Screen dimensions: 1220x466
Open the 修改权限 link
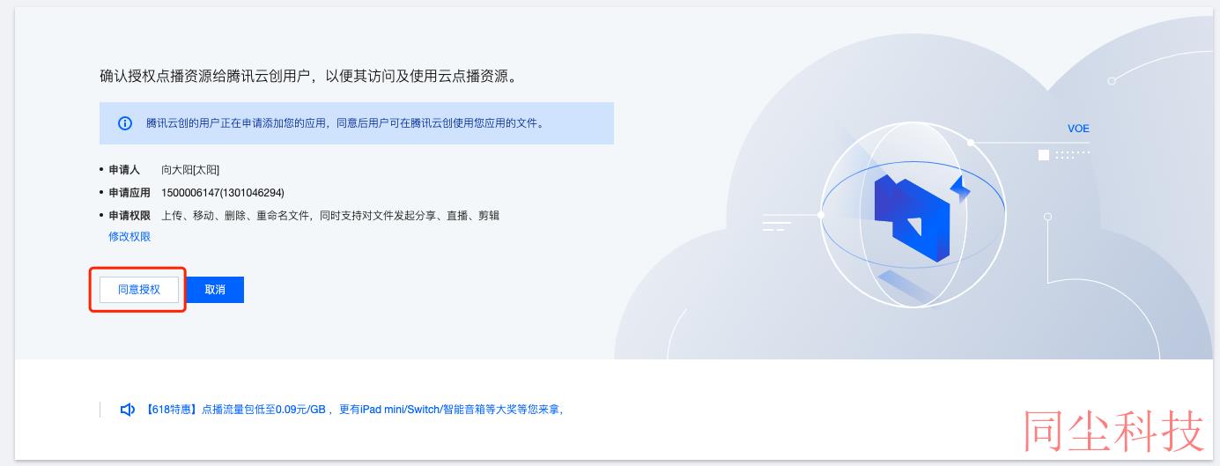(x=129, y=237)
